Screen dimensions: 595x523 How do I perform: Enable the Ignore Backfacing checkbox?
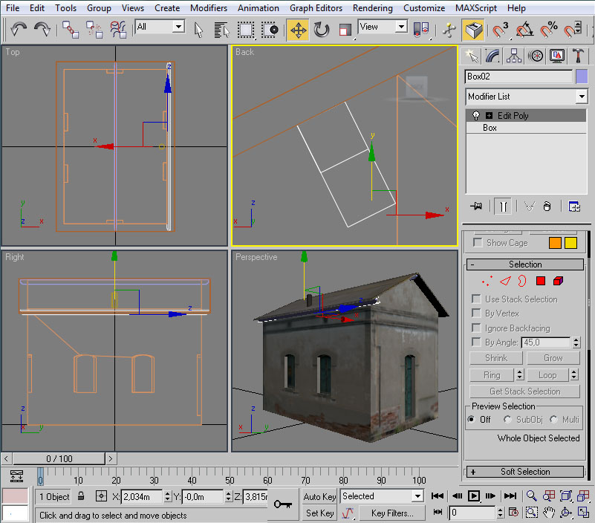(x=477, y=328)
